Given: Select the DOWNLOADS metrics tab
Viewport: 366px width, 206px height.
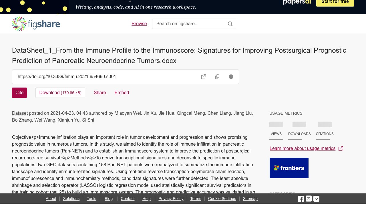Looking at the screenshot, I should coord(299,134).
